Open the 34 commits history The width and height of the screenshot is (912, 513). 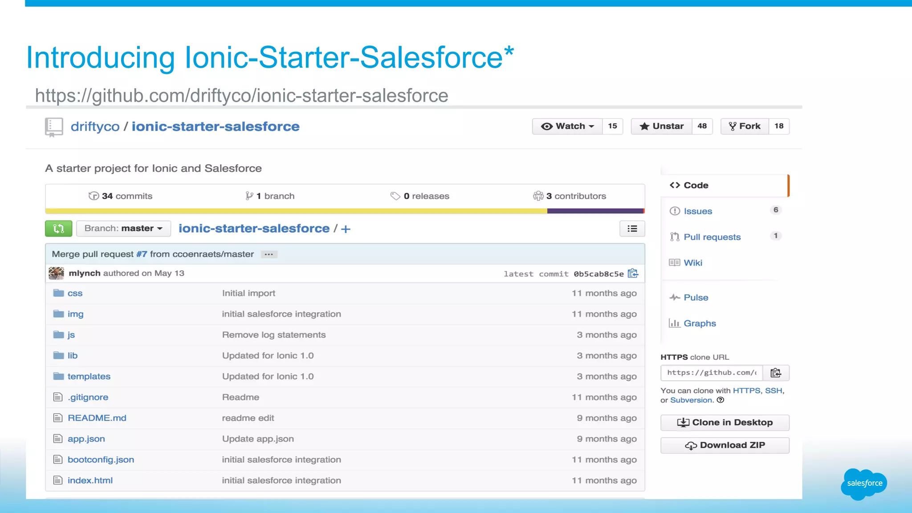[120, 196]
